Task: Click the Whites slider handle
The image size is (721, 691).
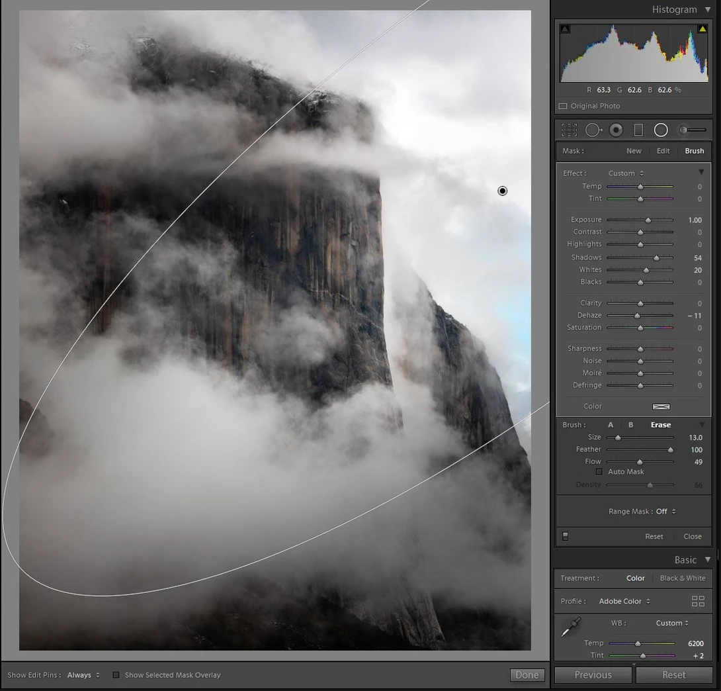Action: tap(646, 270)
